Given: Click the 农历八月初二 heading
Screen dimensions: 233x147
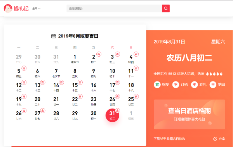Looking at the screenshot, I should pos(190,58).
